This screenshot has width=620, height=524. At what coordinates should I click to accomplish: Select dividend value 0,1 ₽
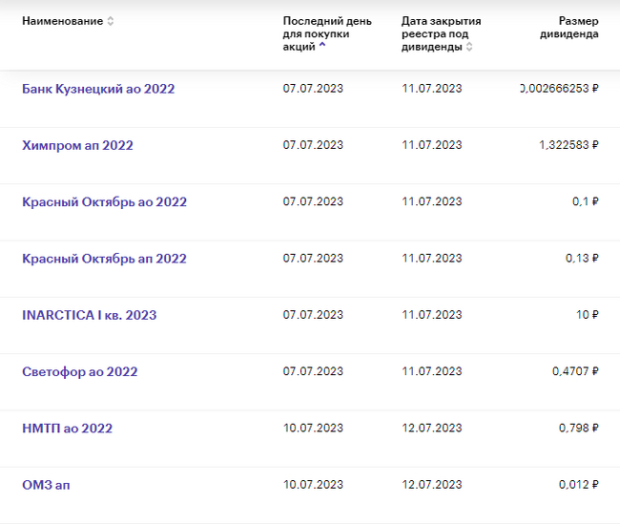pyautogui.click(x=586, y=201)
